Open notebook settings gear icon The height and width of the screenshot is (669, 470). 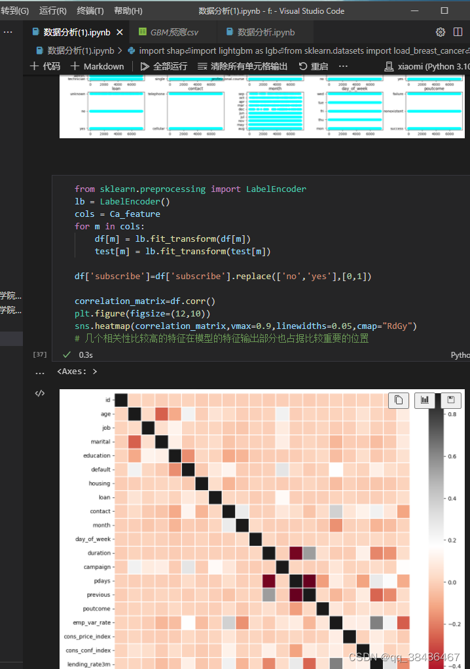tap(441, 32)
